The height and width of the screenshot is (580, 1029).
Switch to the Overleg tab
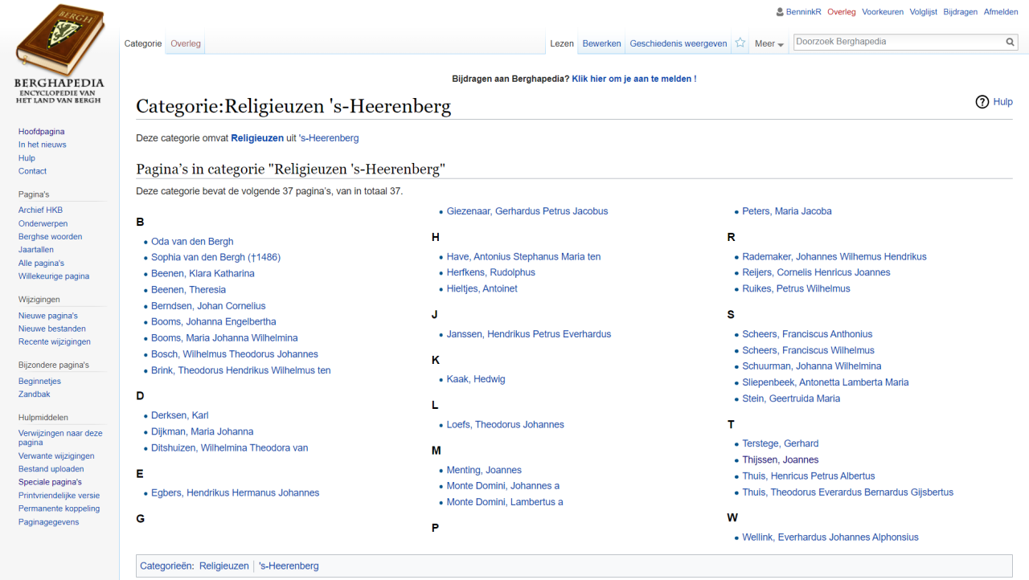tap(186, 43)
